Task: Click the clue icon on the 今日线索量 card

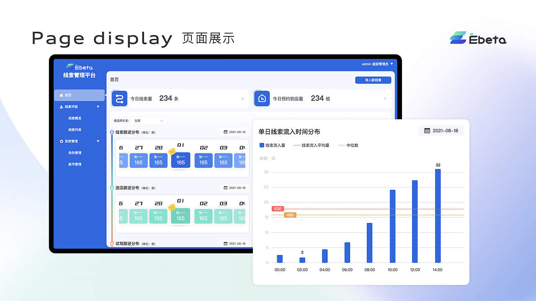Action: pos(119,98)
